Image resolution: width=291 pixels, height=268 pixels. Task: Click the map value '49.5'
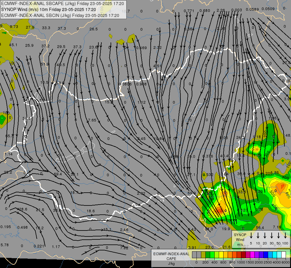(61, 65)
